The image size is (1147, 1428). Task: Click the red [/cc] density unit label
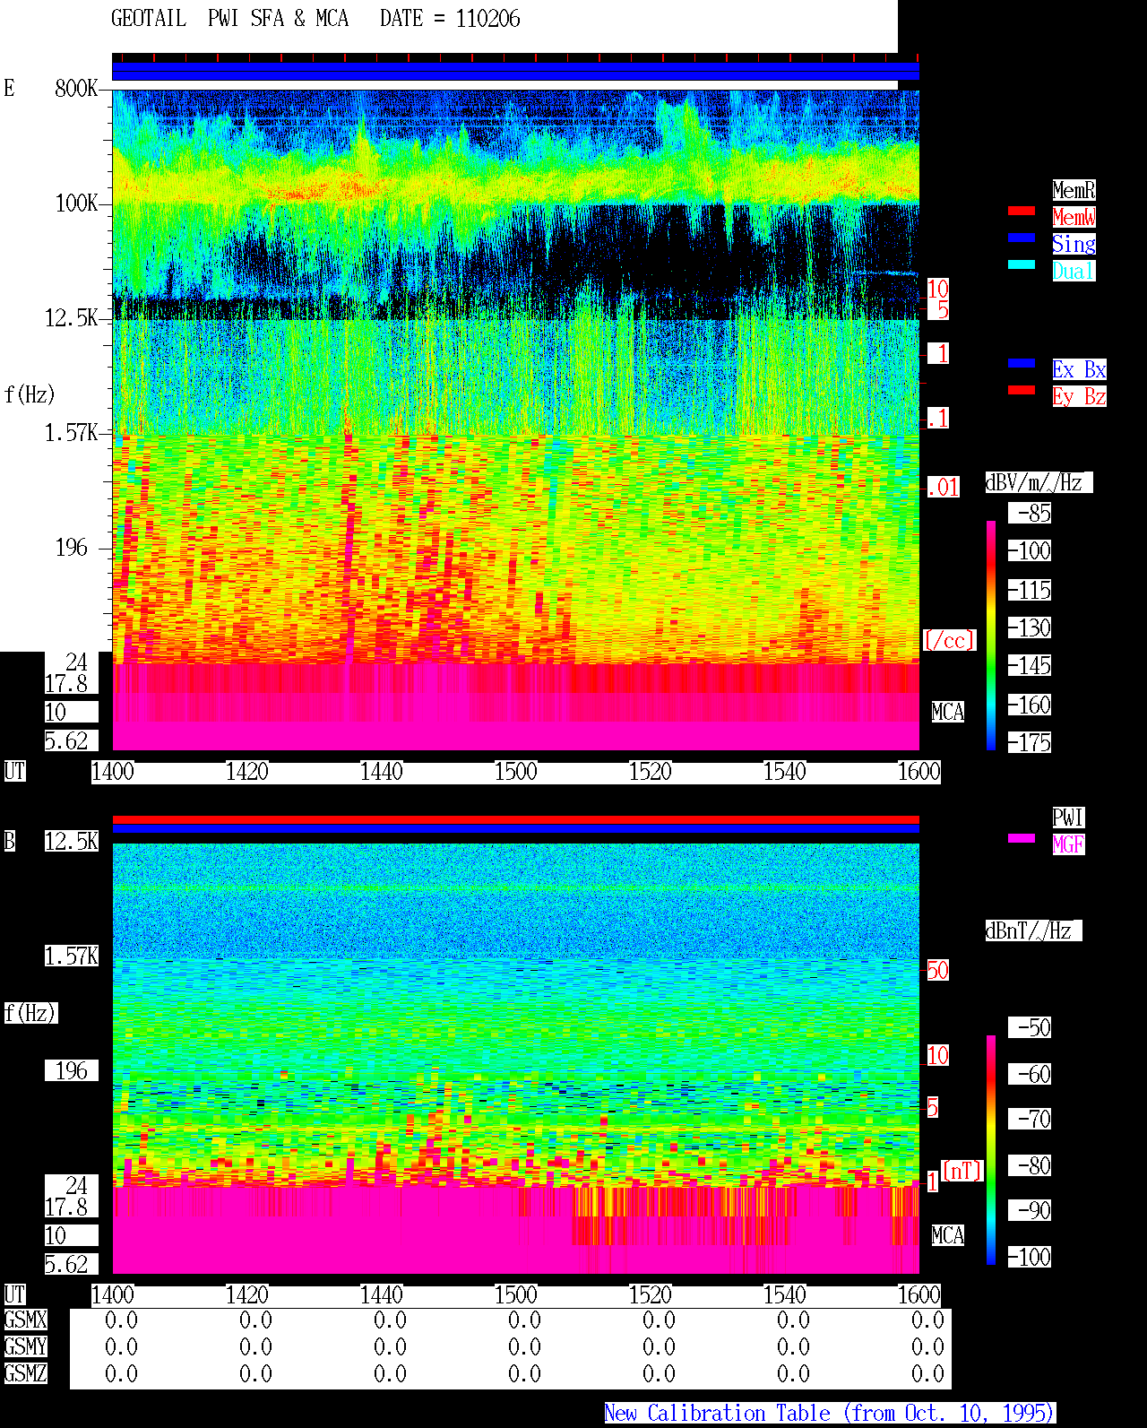coord(950,640)
